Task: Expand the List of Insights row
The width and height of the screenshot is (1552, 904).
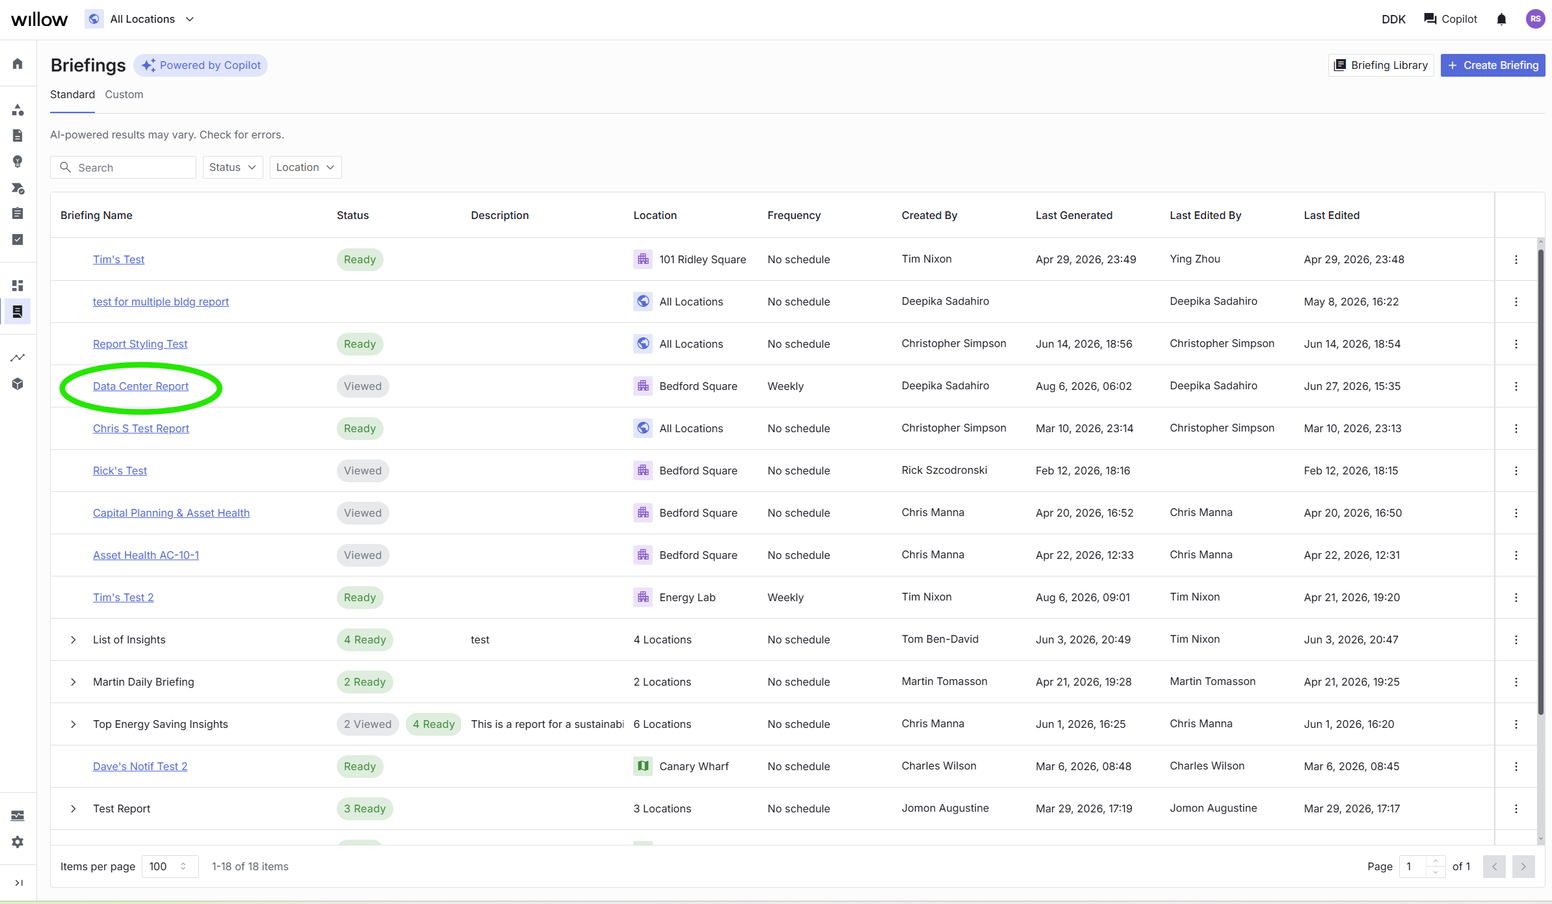Action: [x=73, y=639]
